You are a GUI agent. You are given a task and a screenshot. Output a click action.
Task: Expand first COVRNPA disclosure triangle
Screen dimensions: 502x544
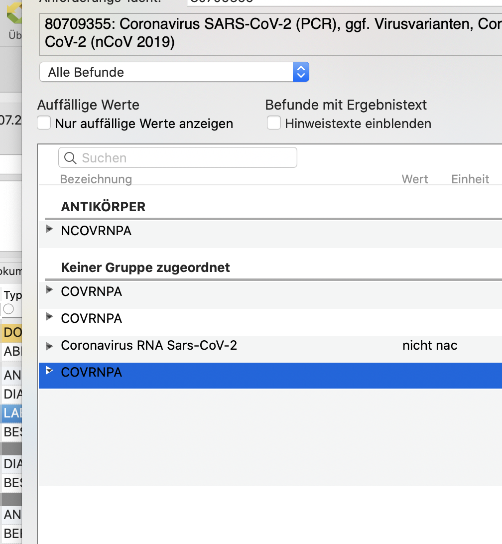[x=49, y=290]
